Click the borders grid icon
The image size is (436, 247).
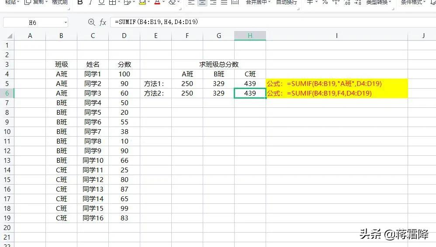click(112, 3)
